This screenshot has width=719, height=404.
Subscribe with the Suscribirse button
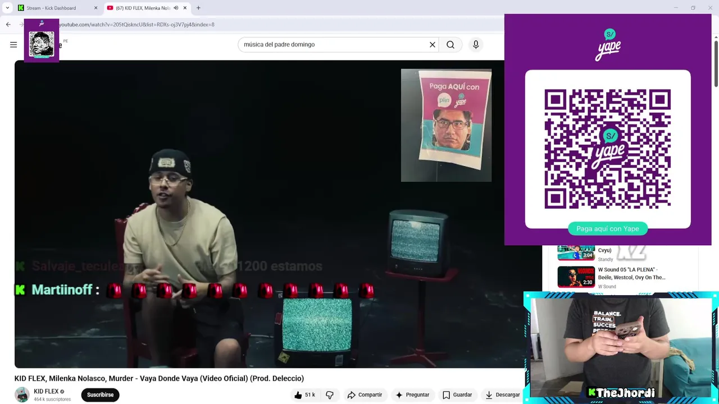pyautogui.click(x=100, y=395)
